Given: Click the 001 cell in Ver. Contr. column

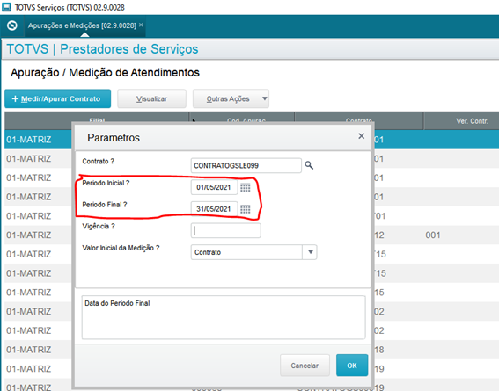Looking at the screenshot, I should 433,235.
